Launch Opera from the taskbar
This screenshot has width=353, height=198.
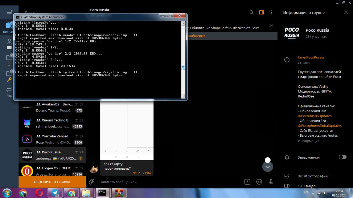[x=39, y=193]
